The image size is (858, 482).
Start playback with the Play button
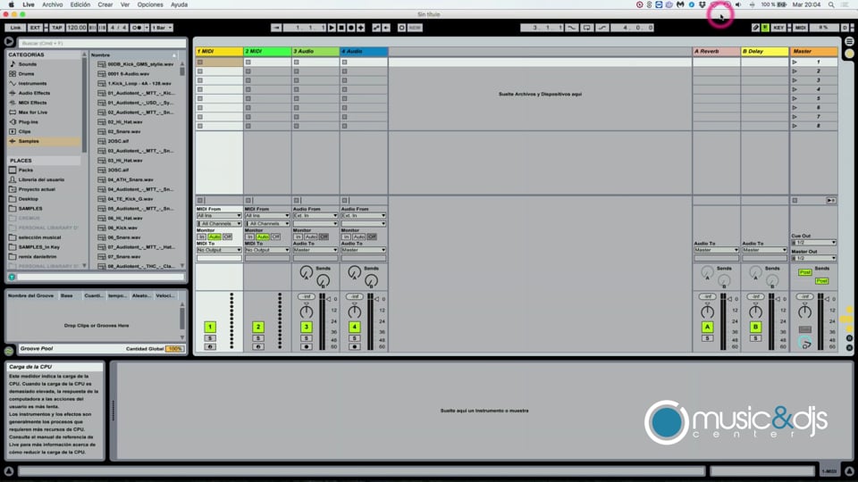(332, 28)
